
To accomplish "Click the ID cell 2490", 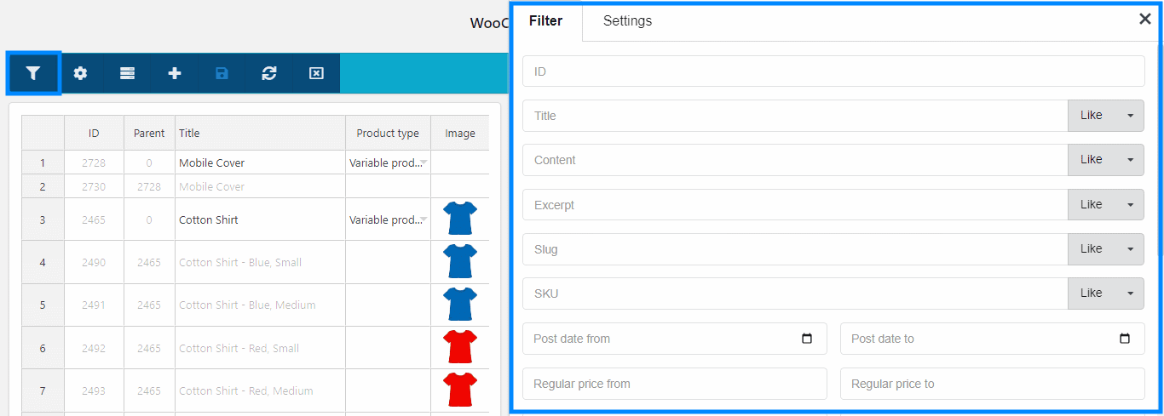I will tap(94, 262).
